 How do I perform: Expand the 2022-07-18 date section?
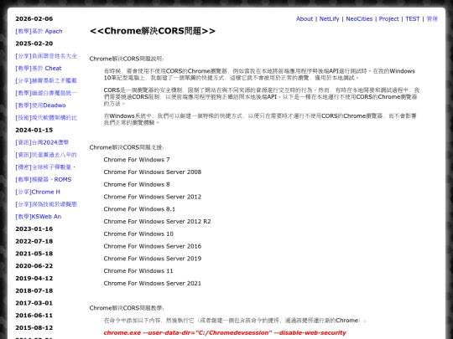(34, 241)
